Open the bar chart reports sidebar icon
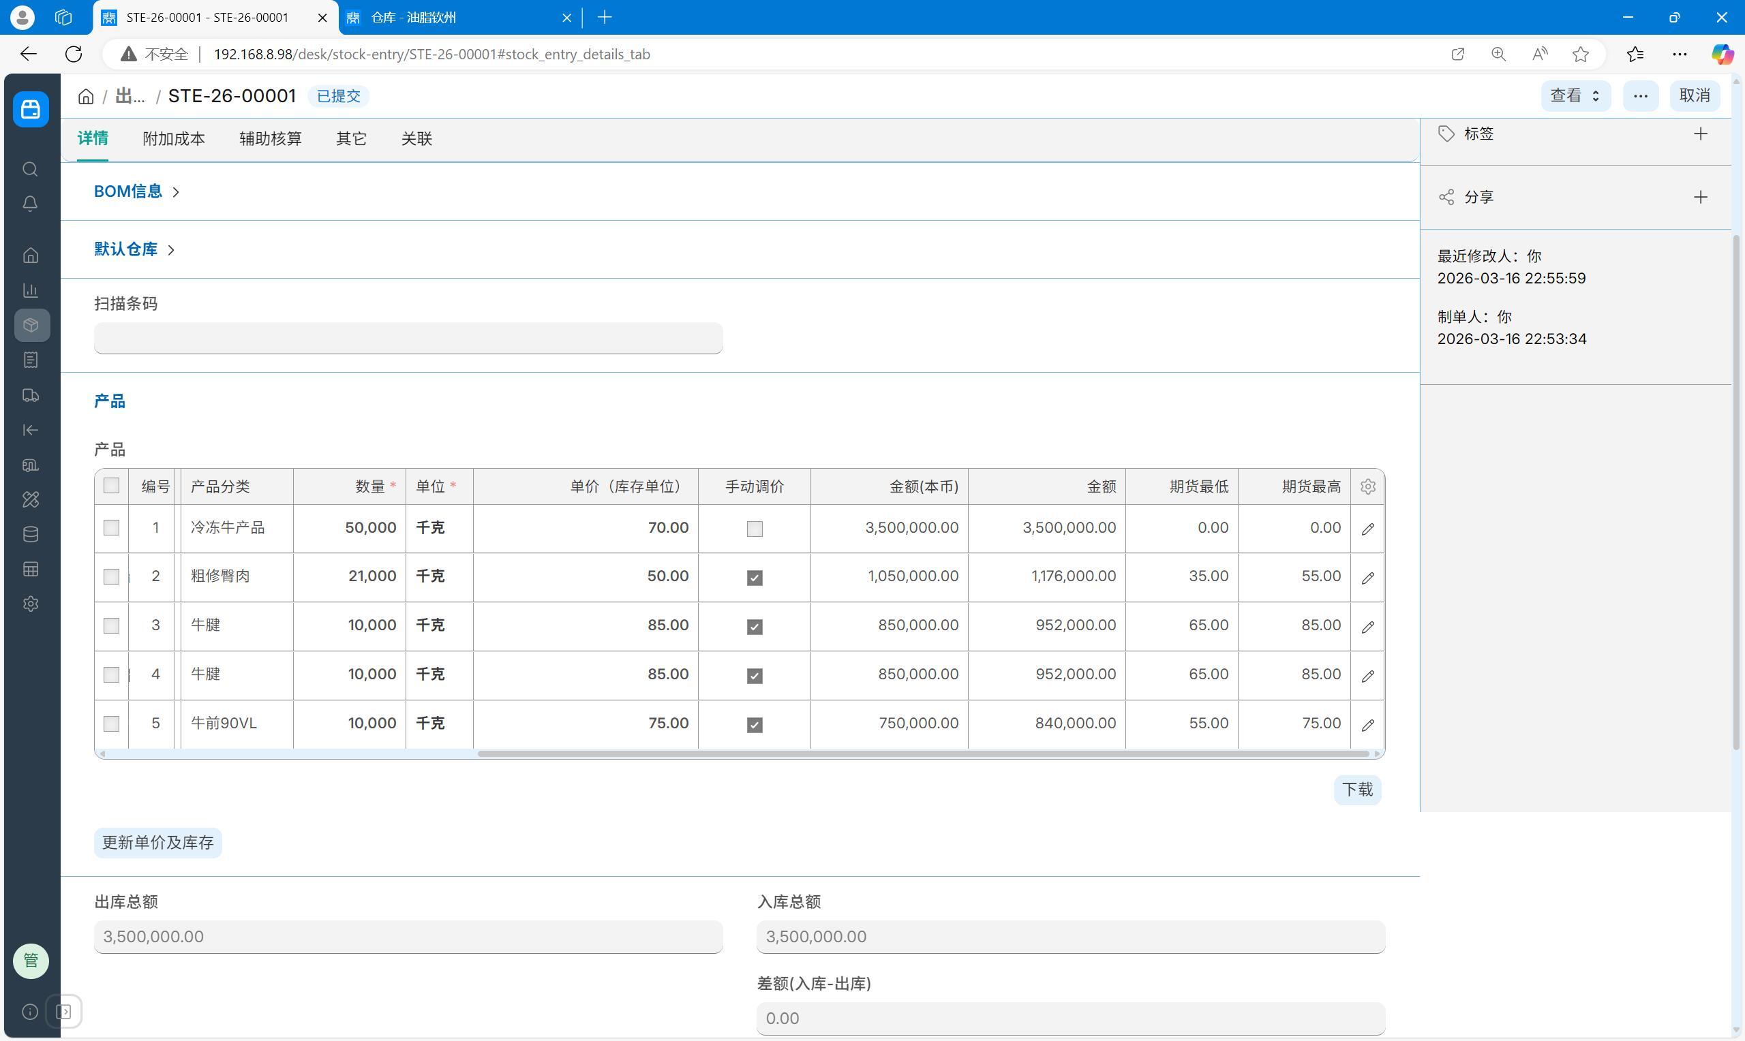The image size is (1745, 1041). (30, 290)
